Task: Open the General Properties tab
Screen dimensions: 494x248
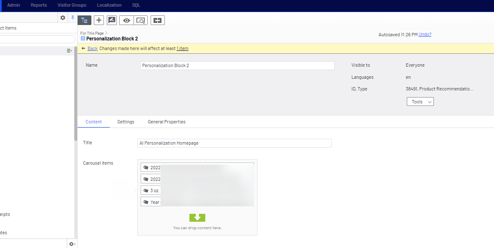Action: 166,122
